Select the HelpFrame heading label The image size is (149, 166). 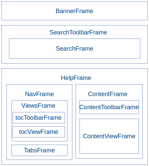pos(76,78)
